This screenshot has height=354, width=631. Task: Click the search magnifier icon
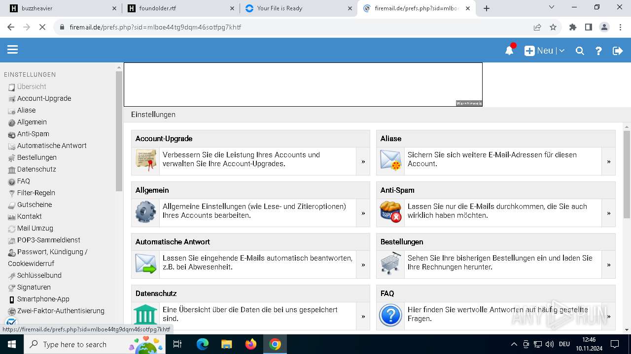pos(580,51)
